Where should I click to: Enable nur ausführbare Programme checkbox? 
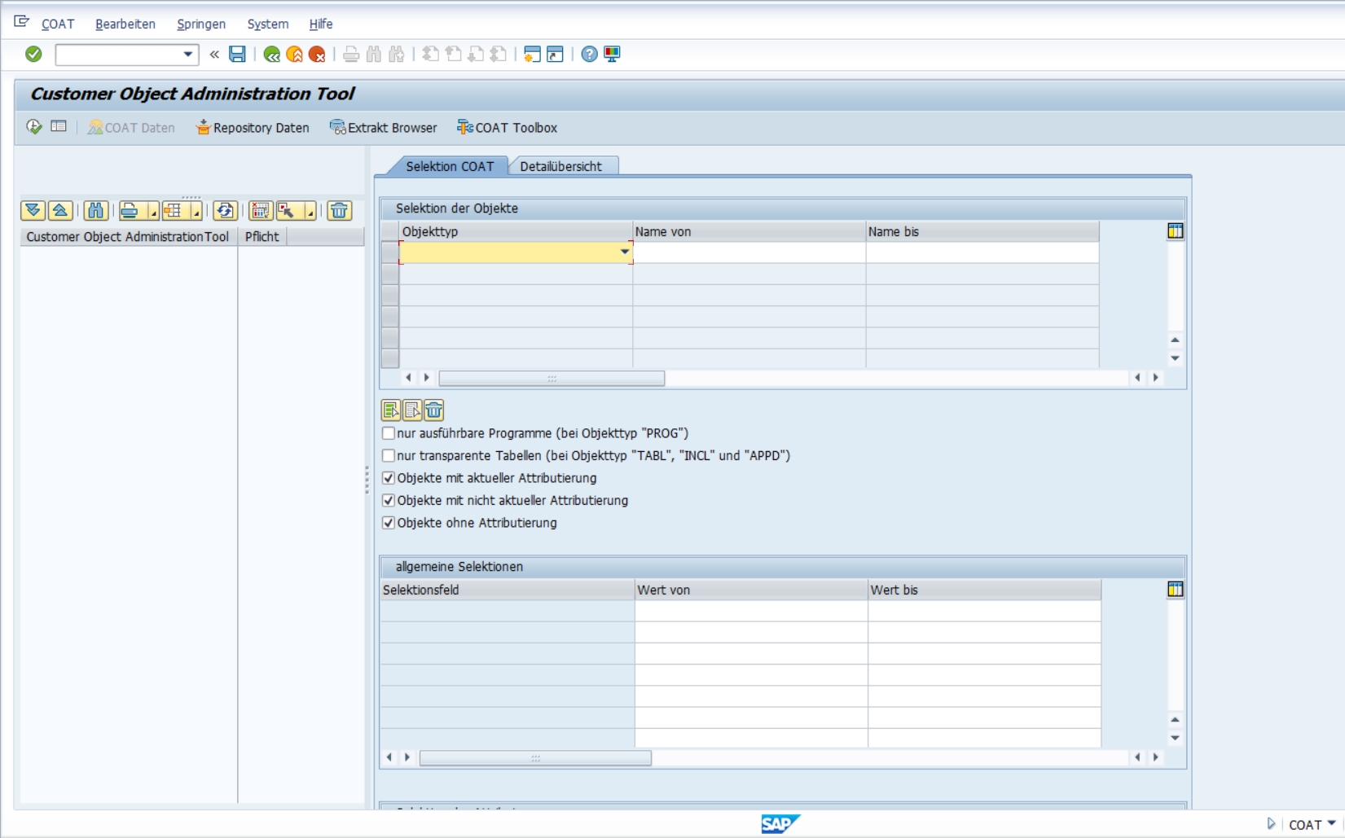tap(389, 433)
